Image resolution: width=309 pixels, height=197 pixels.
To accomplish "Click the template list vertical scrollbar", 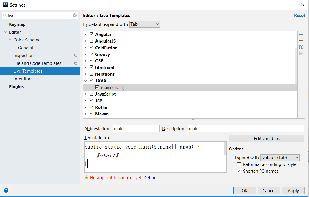I will pyautogui.click(x=296, y=65).
